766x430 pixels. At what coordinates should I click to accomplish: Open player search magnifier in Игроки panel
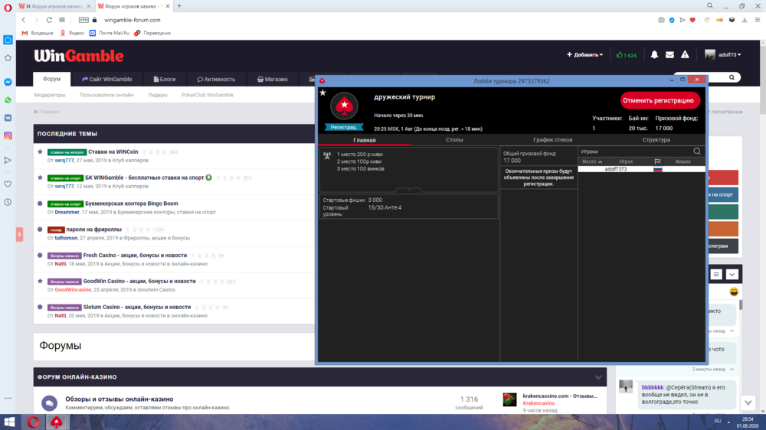pos(696,151)
